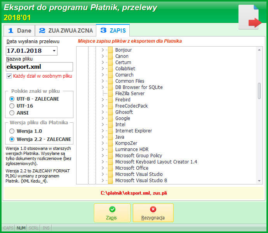Viewport: 268px width, 233px height.
Task: Click the Java folder icon
Action: (110, 137)
